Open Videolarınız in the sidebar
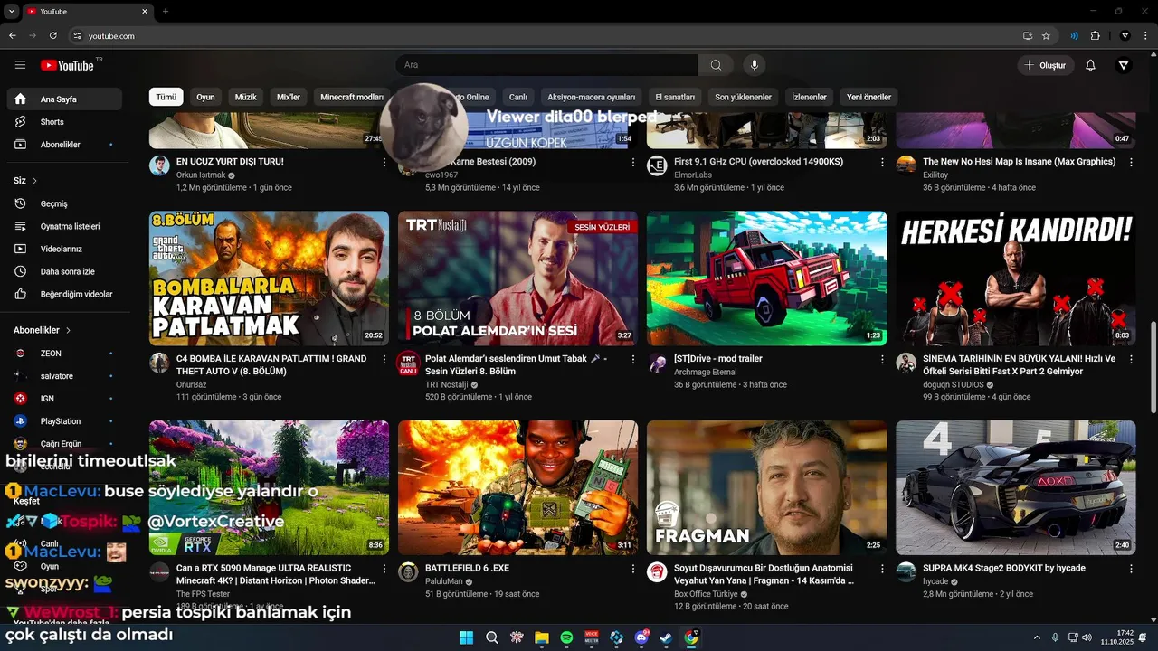This screenshot has width=1158, height=651. tap(63, 249)
